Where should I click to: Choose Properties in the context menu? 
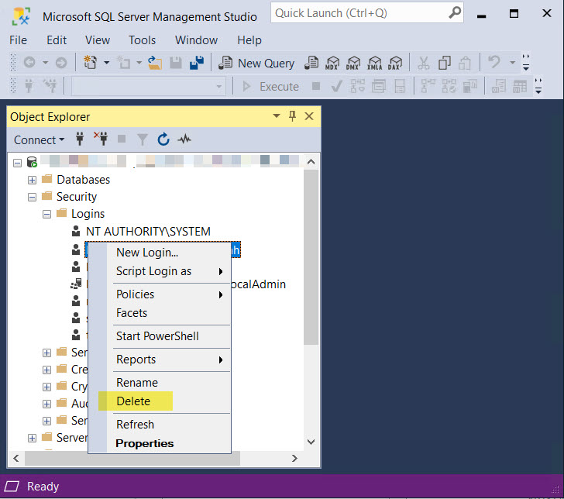pyautogui.click(x=160, y=443)
